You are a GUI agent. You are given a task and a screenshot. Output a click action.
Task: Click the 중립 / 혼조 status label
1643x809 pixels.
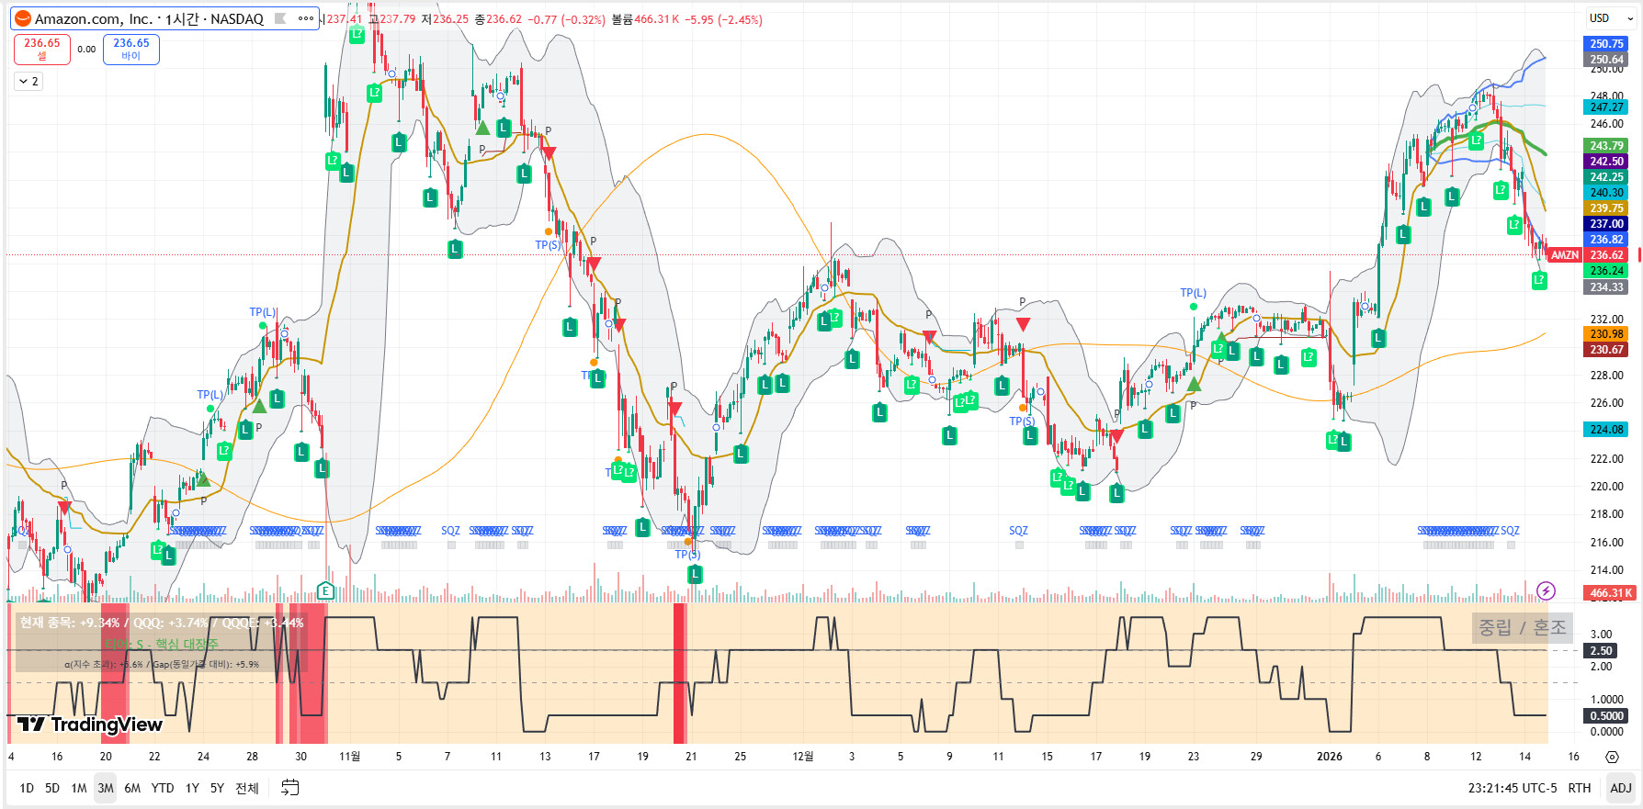pyautogui.click(x=1522, y=627)
